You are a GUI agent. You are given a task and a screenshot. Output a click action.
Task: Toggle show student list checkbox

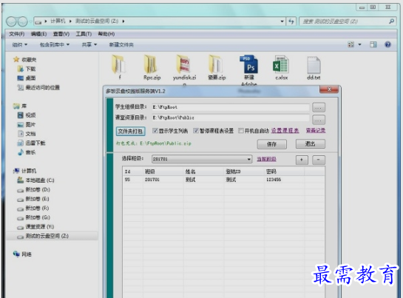(x=155, y=131)
